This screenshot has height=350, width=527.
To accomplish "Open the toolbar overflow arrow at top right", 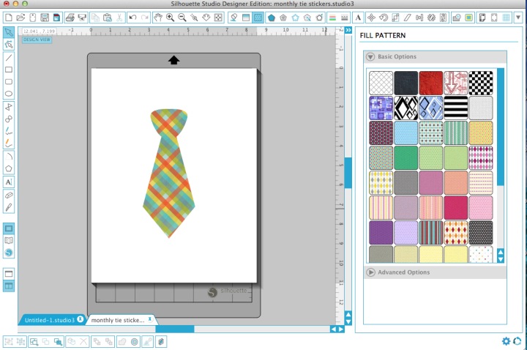I will (518, 17).
